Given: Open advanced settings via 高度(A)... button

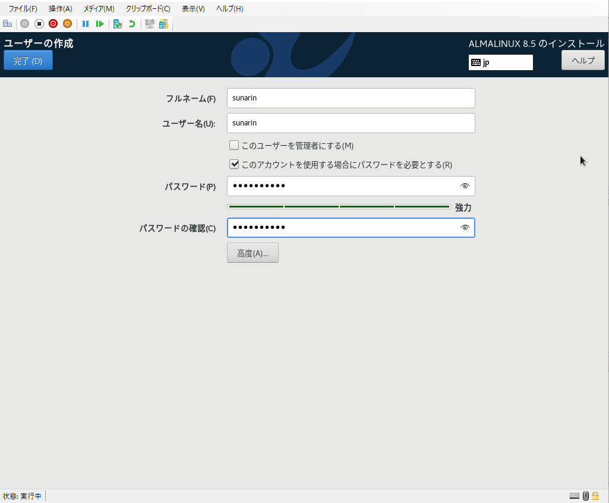Looking at the screenshot, I should [x=253, y=253].
